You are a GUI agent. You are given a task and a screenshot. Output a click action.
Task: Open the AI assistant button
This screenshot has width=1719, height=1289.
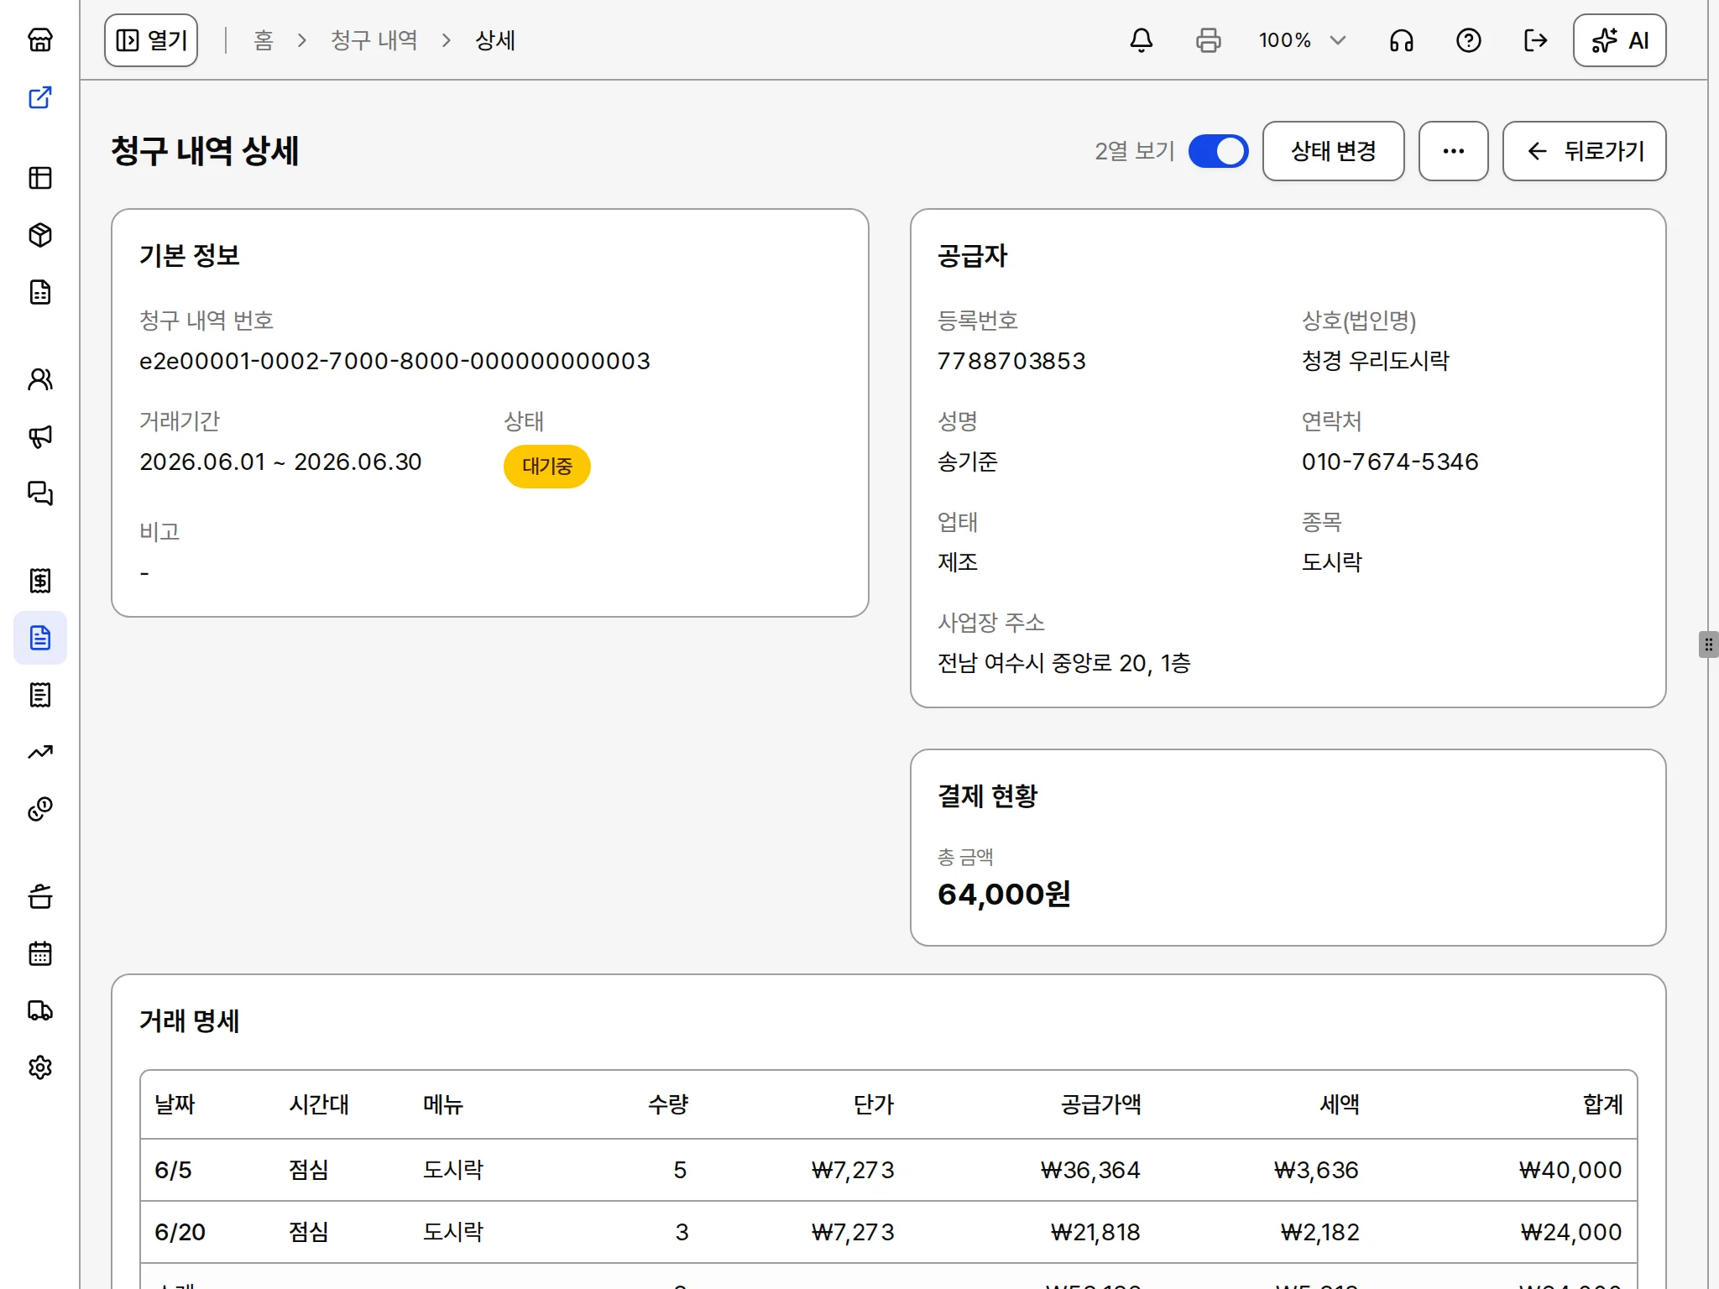click(x=1620, y=40)
